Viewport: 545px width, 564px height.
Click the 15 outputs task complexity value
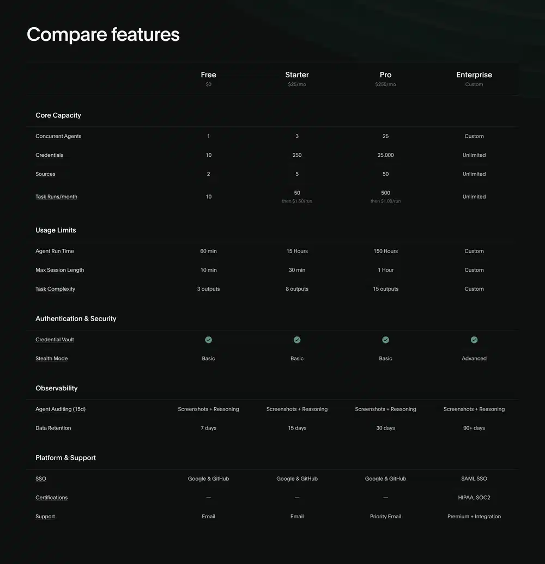(x=385, y=289)
